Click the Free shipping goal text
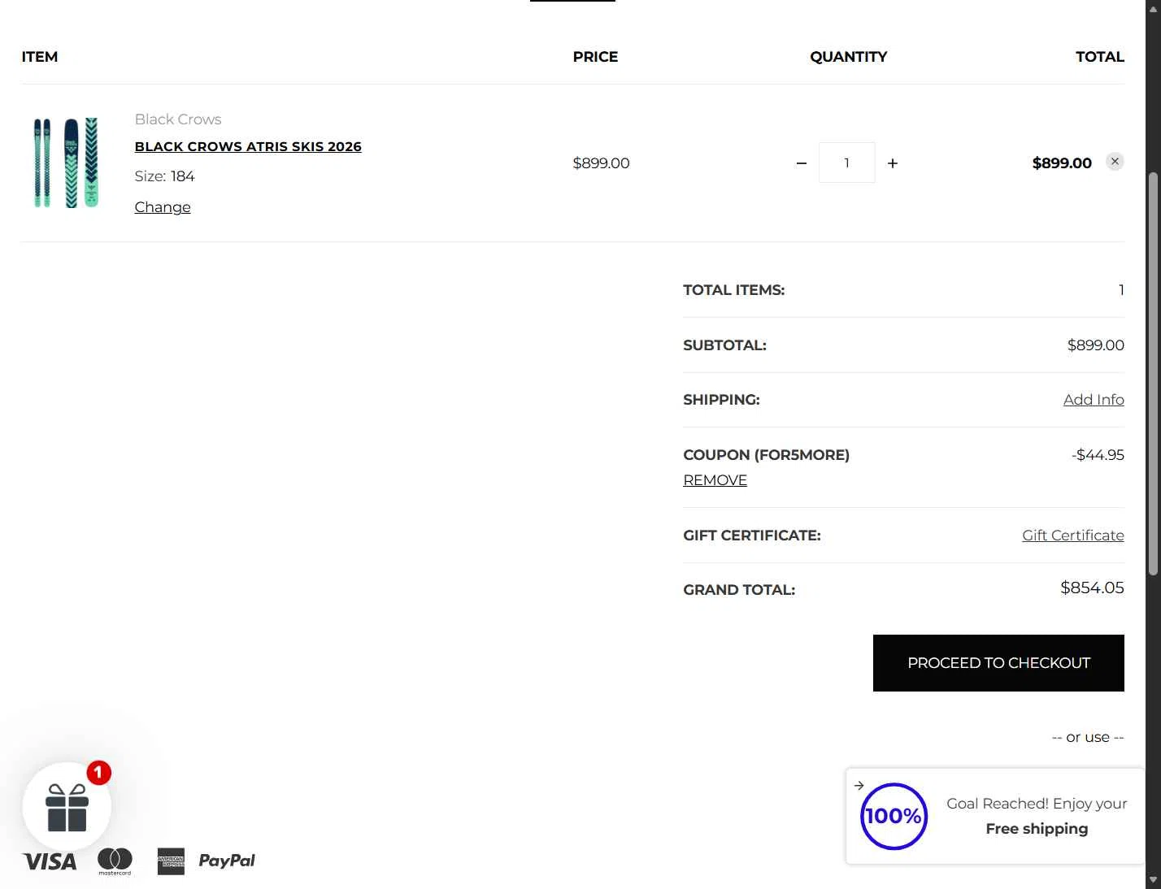1161x889 pixels. 1037,829
